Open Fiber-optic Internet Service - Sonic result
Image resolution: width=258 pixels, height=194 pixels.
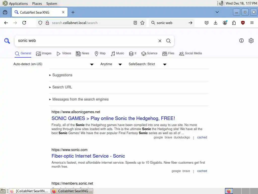88,156
